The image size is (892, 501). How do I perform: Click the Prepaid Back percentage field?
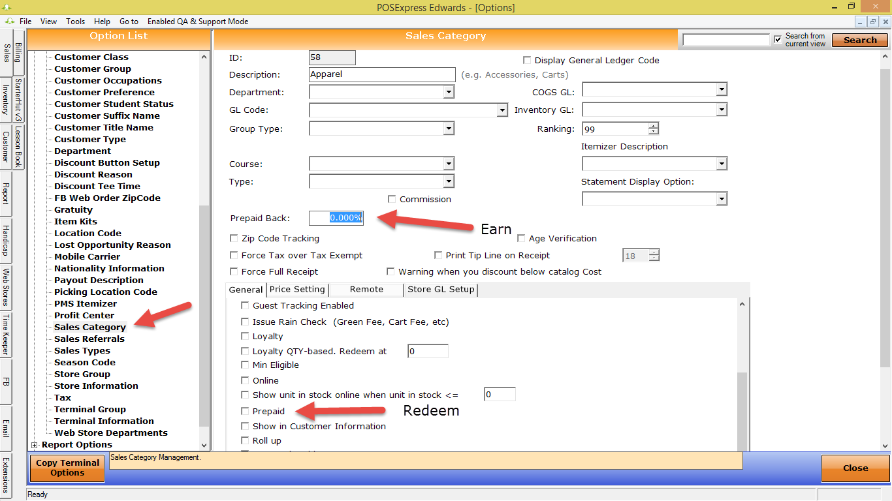336,218
